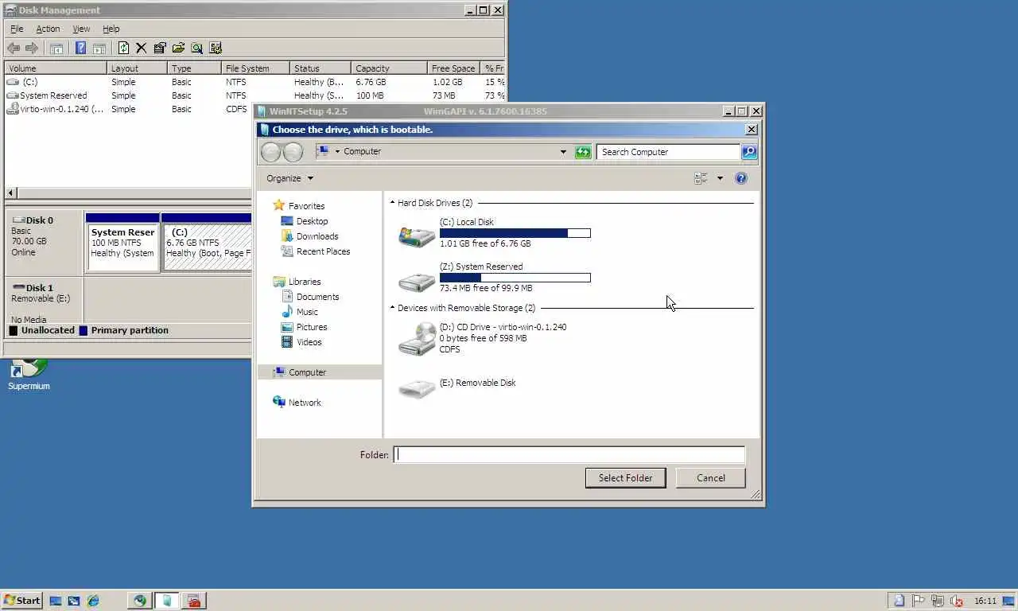Screen dimensions: 1018x611
Task: Select Computer in the navigation pane
Action: pyautogui.click(x=320, y=372)
